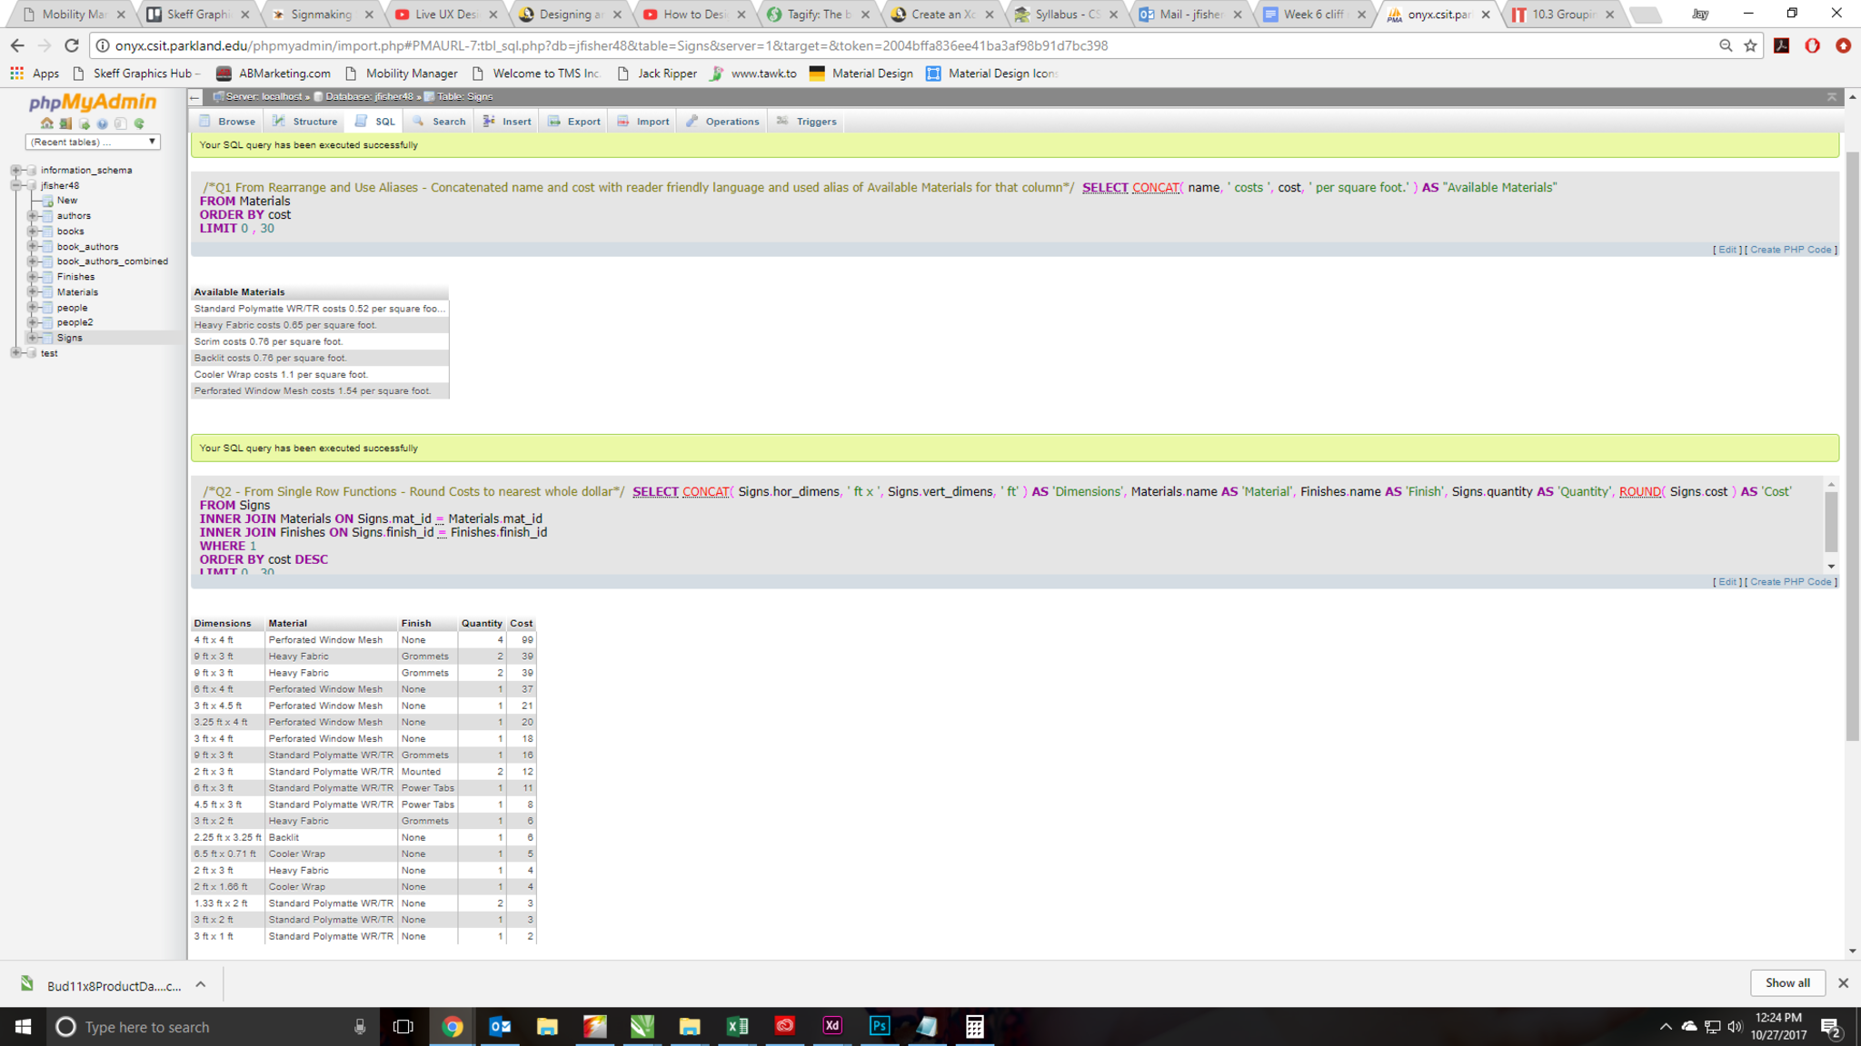Open the Export tab
The image size is (1861, 1046).
(574, 122)
